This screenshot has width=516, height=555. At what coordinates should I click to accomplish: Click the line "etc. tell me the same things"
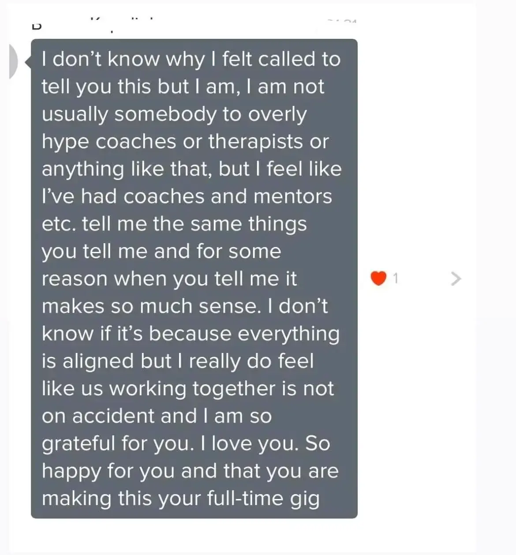[x=174, y=224]
